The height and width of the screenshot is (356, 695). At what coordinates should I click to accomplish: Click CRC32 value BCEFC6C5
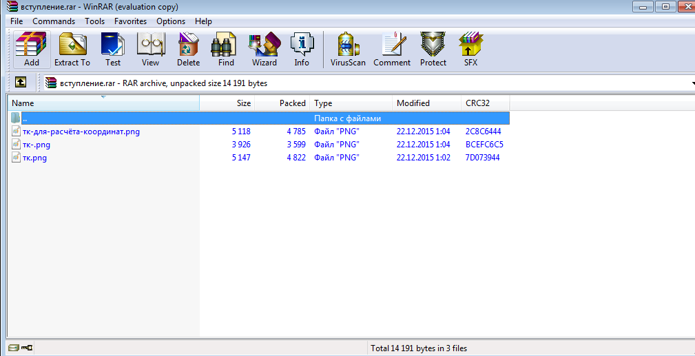[484, 145]
